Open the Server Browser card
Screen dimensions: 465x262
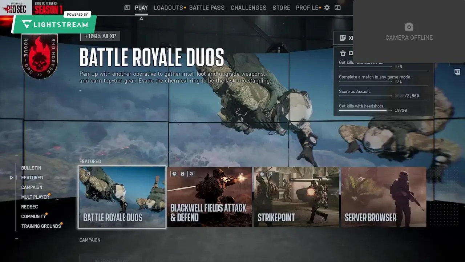(384, 197)
